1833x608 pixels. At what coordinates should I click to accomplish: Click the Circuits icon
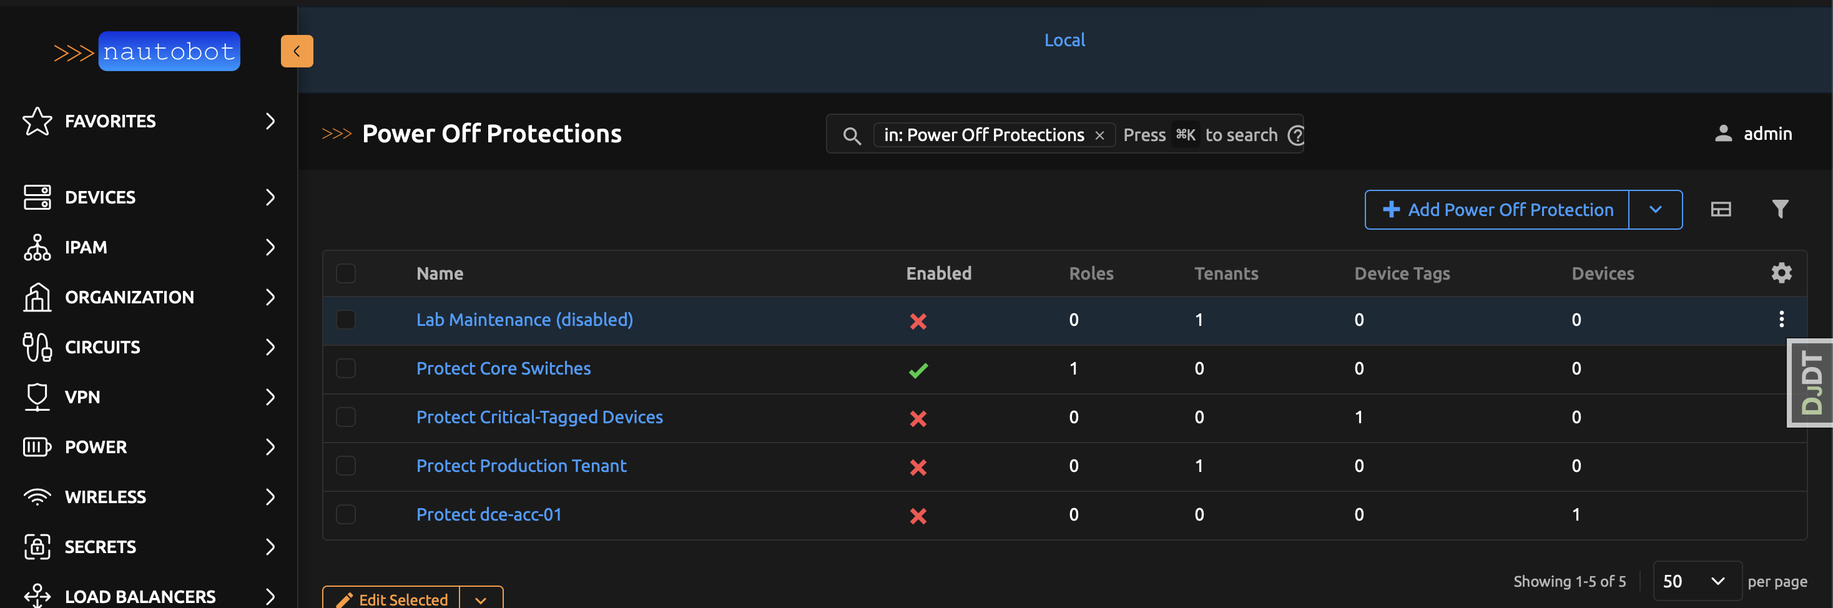tap(37, 347)
